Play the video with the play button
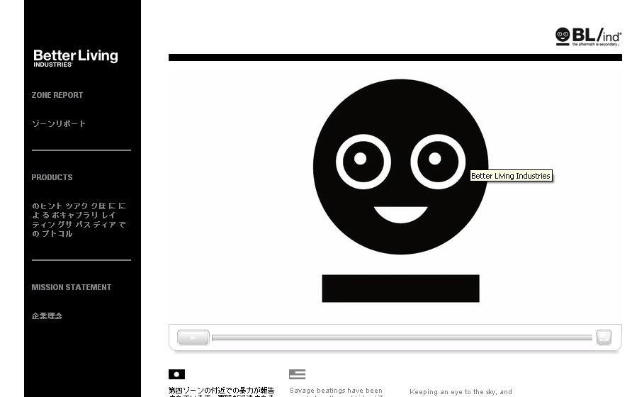This screenshot has height=397, width=632. [193, 337]
